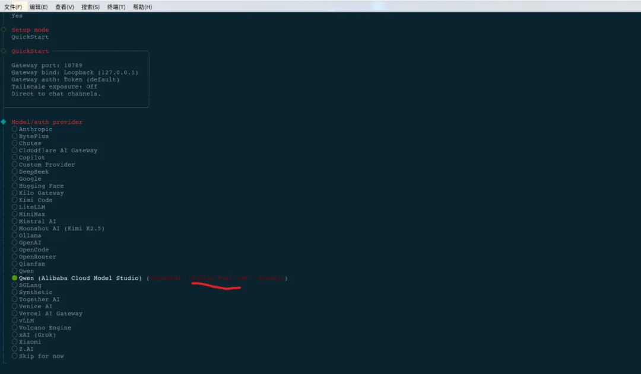Screen dimensions: 641x374
Task: Click Gateway bind: Loopback (127.0.0.1) line
Action: click(x=75, y=72)
